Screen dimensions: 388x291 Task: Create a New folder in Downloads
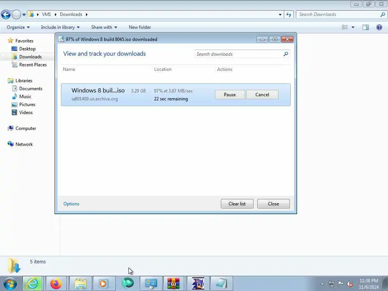point(140,27)
